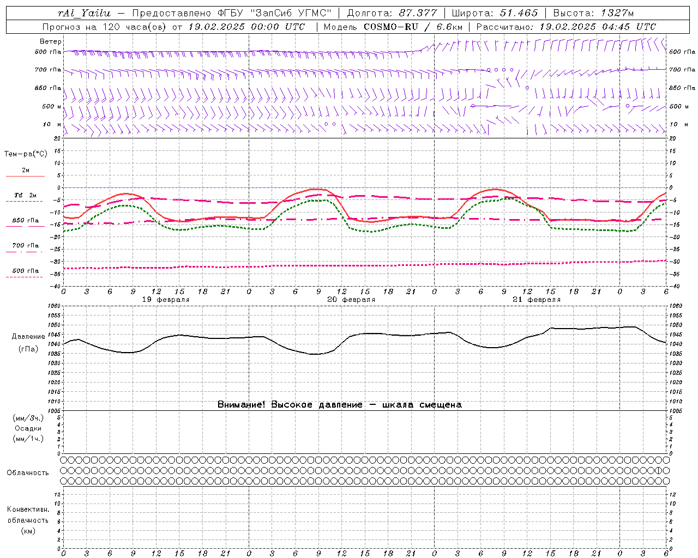Click the date label 21 февраля
Viewport: 698px width, 558px height.
coord(537,300)
